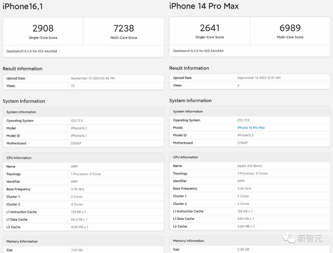Select the 7.50 GB memory size value

click(x=77, y=250)
